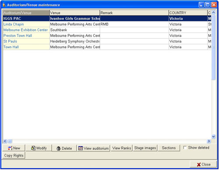This screenshot has width=219, height=170.
Task: Select the Melbourne Exhibition Center row
Action: coord(107,30)
